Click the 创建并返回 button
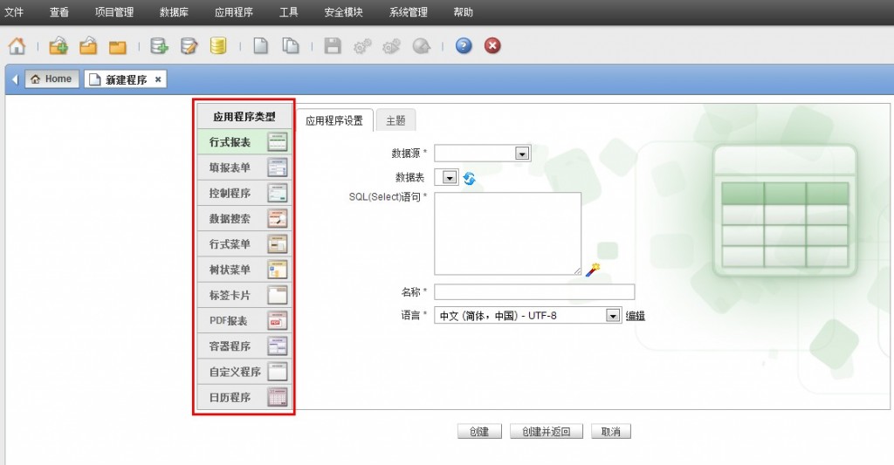Screen dimensions: 894x465 pos(547,431)
